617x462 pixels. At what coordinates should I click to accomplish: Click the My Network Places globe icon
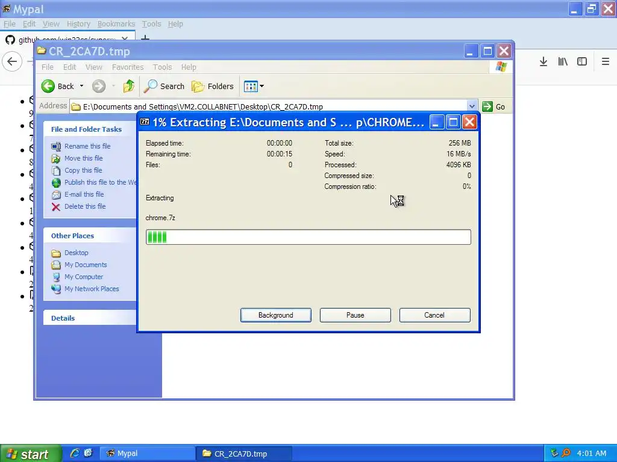[56, 289]
